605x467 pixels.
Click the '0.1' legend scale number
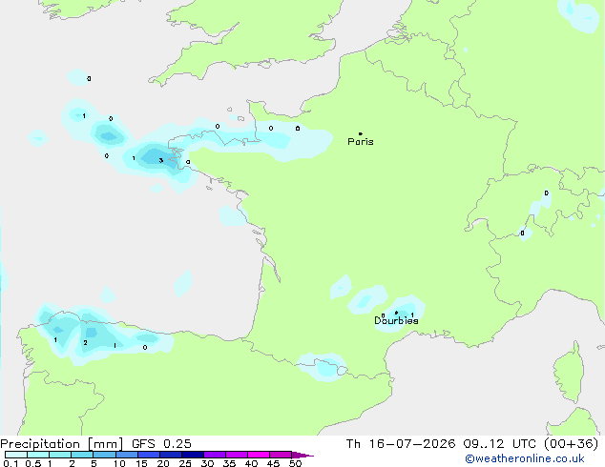tap(10, 463)
